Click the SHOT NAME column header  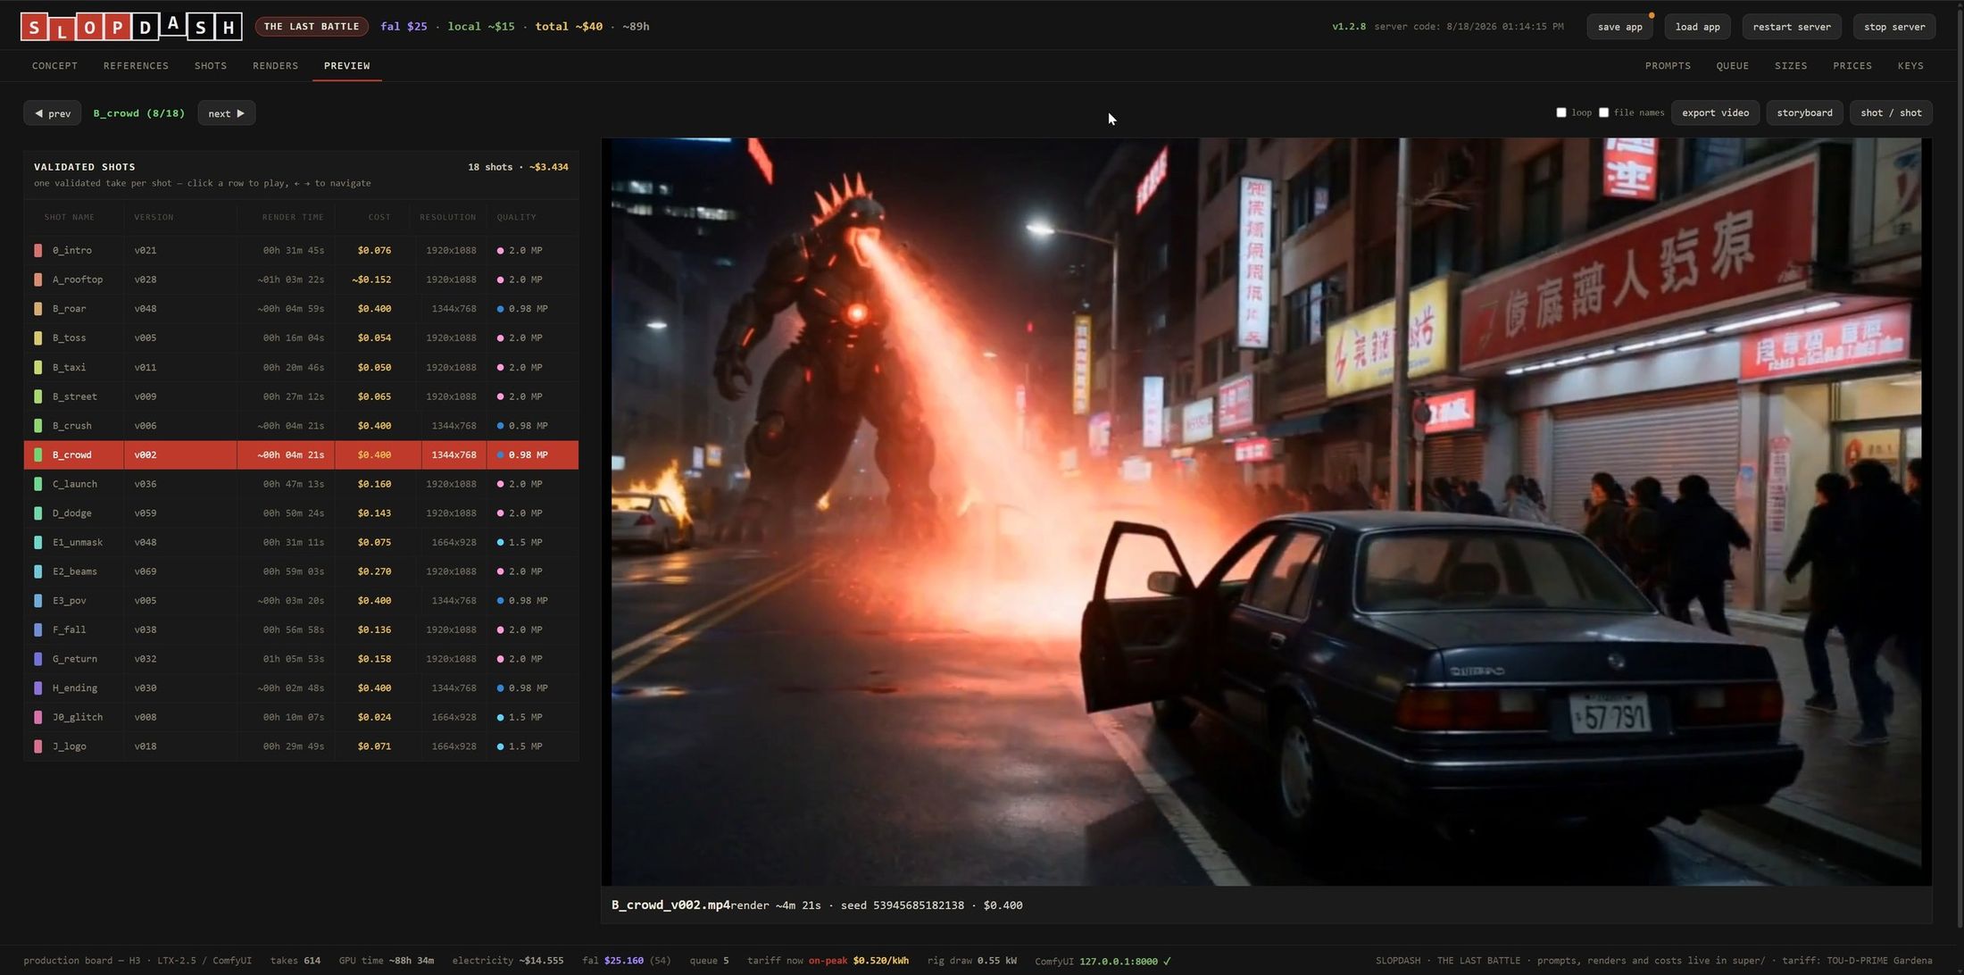point(69,217)
